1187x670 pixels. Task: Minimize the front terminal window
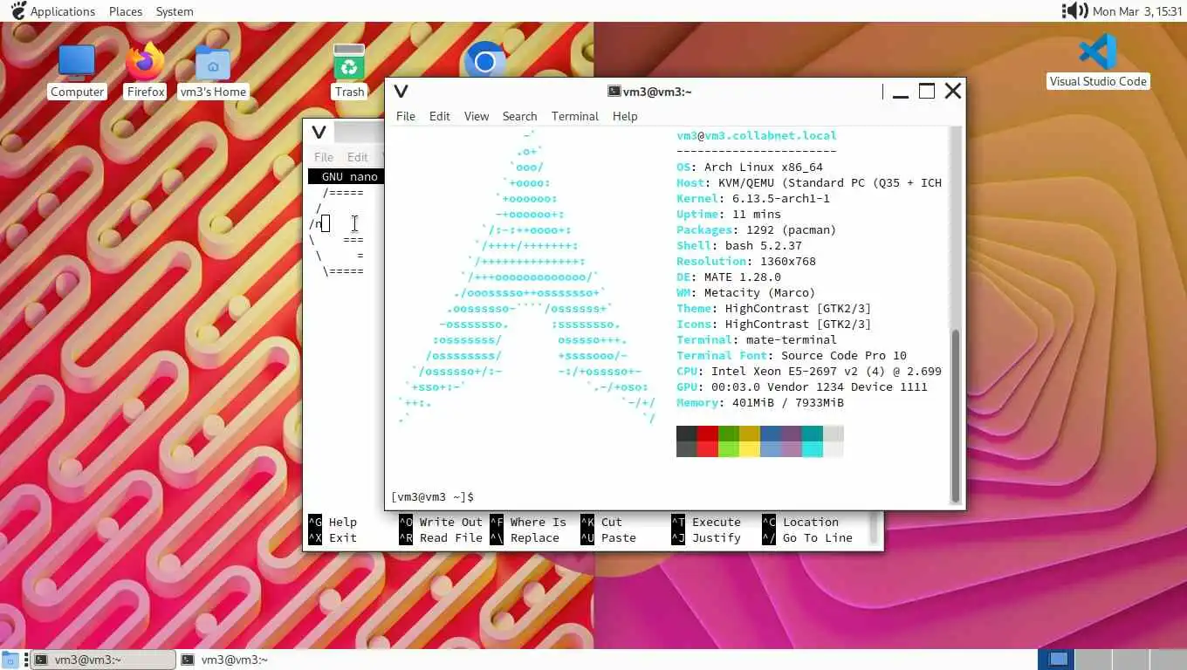coord(901,91)
